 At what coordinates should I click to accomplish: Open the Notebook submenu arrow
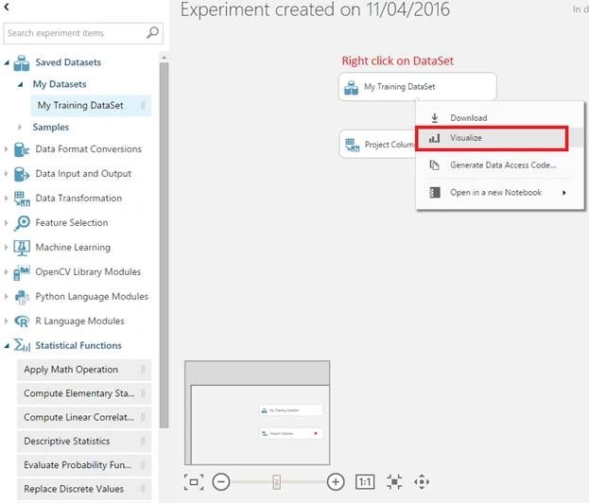pos(563,193)
